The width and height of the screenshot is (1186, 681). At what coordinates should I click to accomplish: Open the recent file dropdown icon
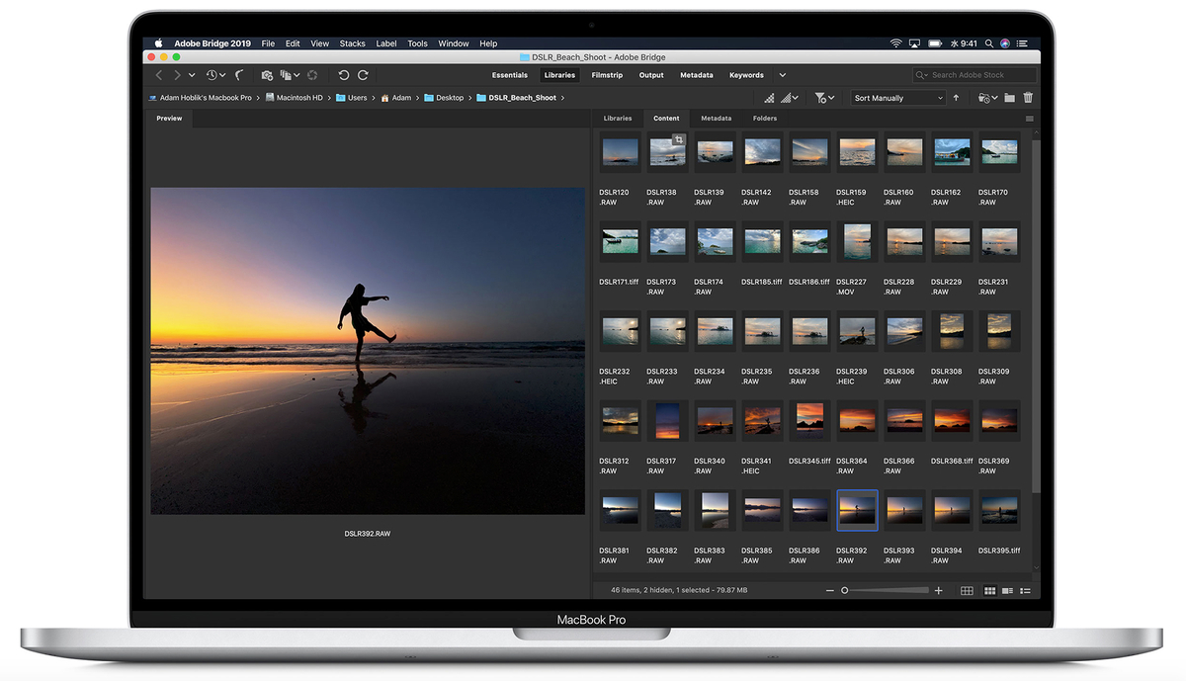click(x=987, y=98)
